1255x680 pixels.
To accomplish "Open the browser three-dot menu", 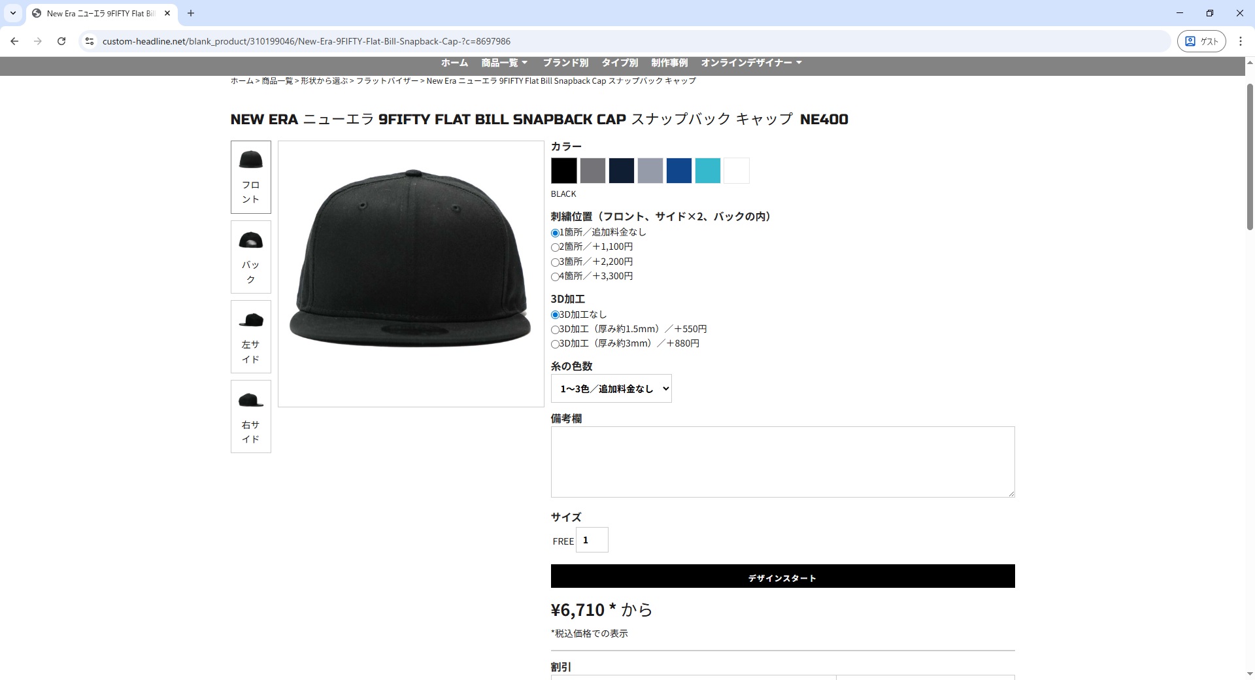I will [1240, 41].
